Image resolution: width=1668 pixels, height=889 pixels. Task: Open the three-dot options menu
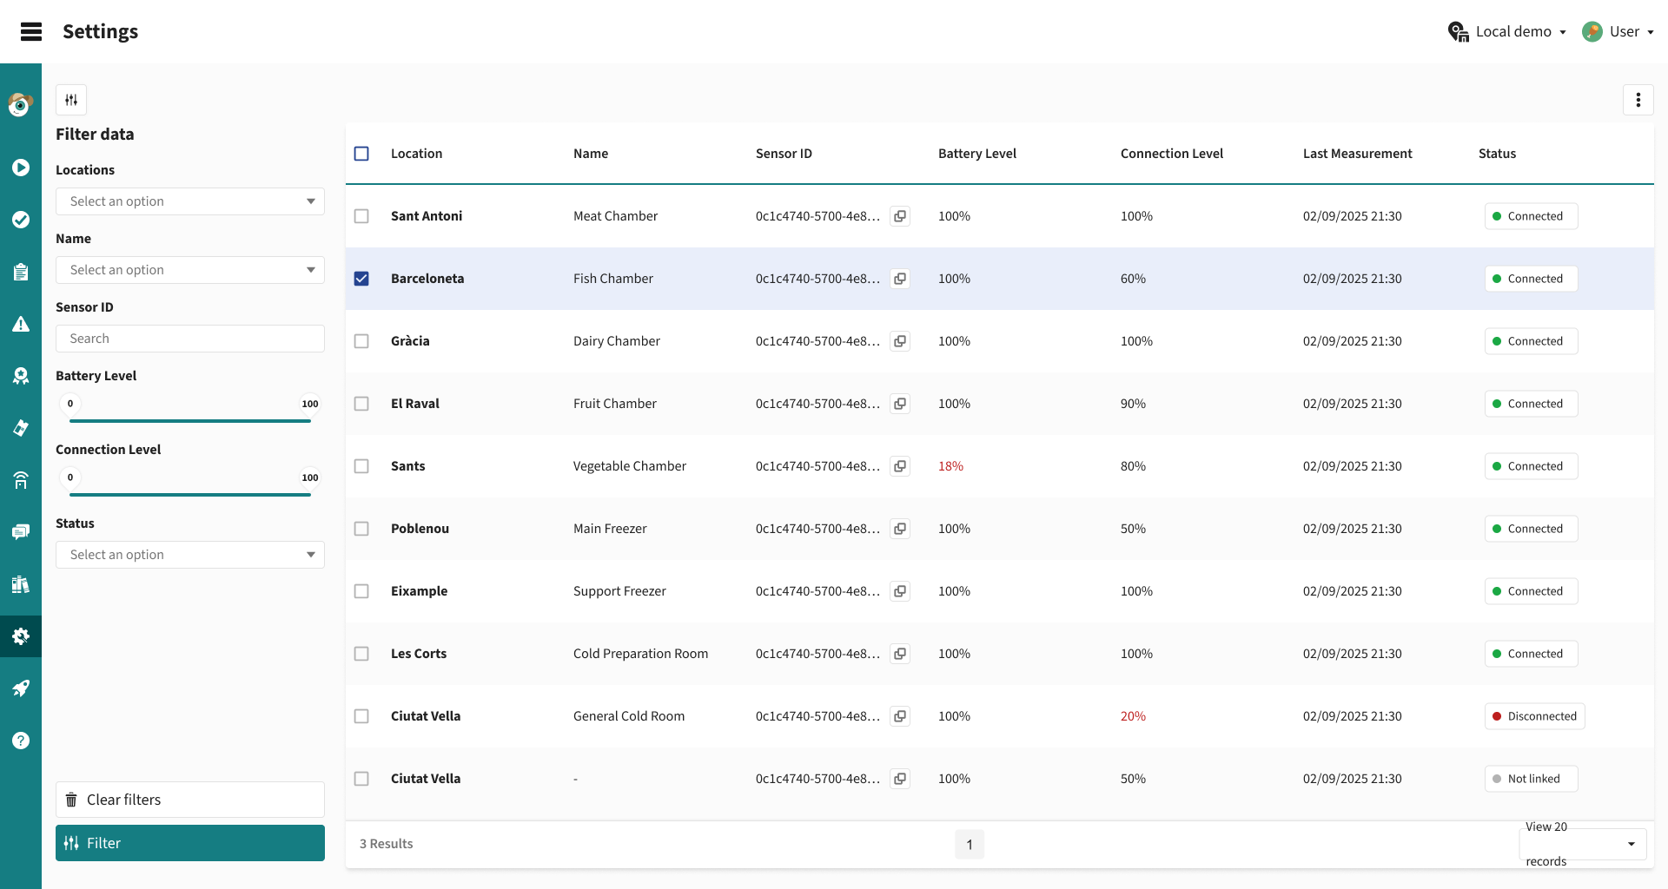pyautogui.click(x=1638, y=100)
